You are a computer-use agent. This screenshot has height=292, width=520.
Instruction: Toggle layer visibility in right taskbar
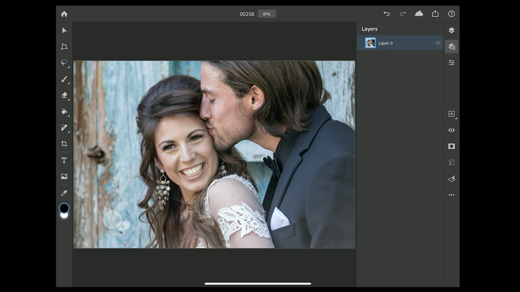click(451, 130)
